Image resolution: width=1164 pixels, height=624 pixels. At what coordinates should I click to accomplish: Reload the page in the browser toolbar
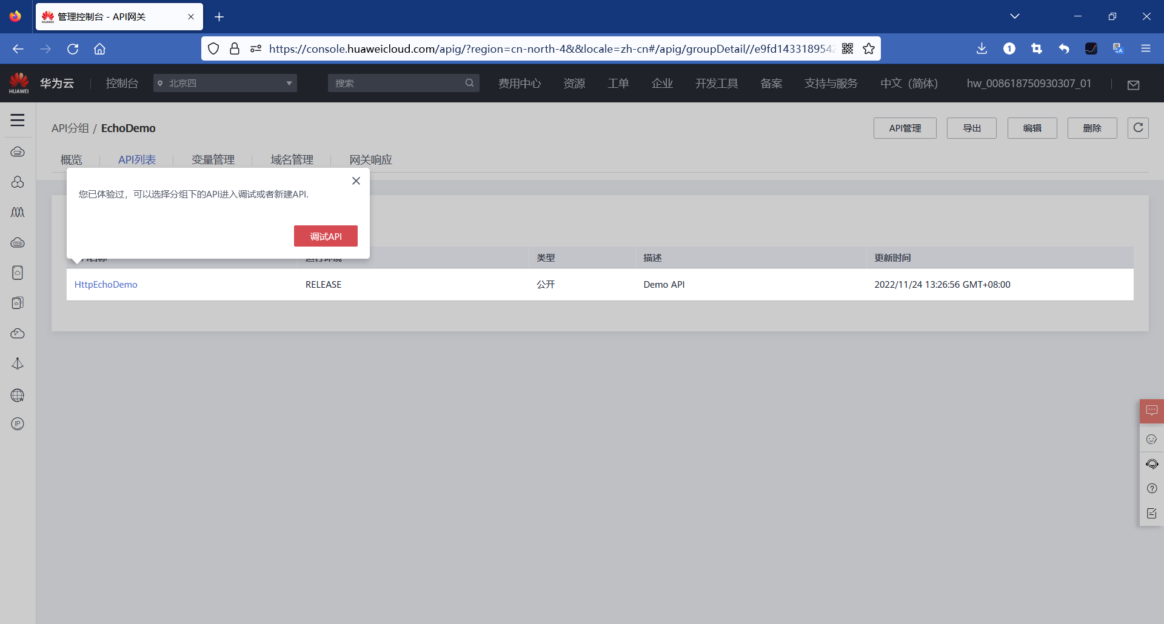(x=73, y=48)
